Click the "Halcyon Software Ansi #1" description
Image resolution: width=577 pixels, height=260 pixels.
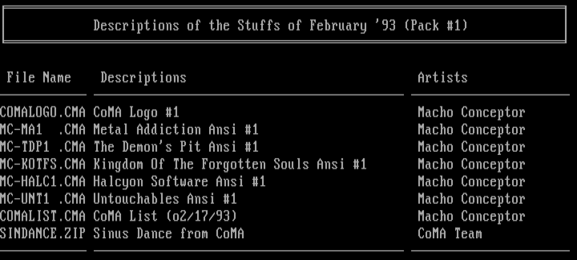click(x=179, y=181)
